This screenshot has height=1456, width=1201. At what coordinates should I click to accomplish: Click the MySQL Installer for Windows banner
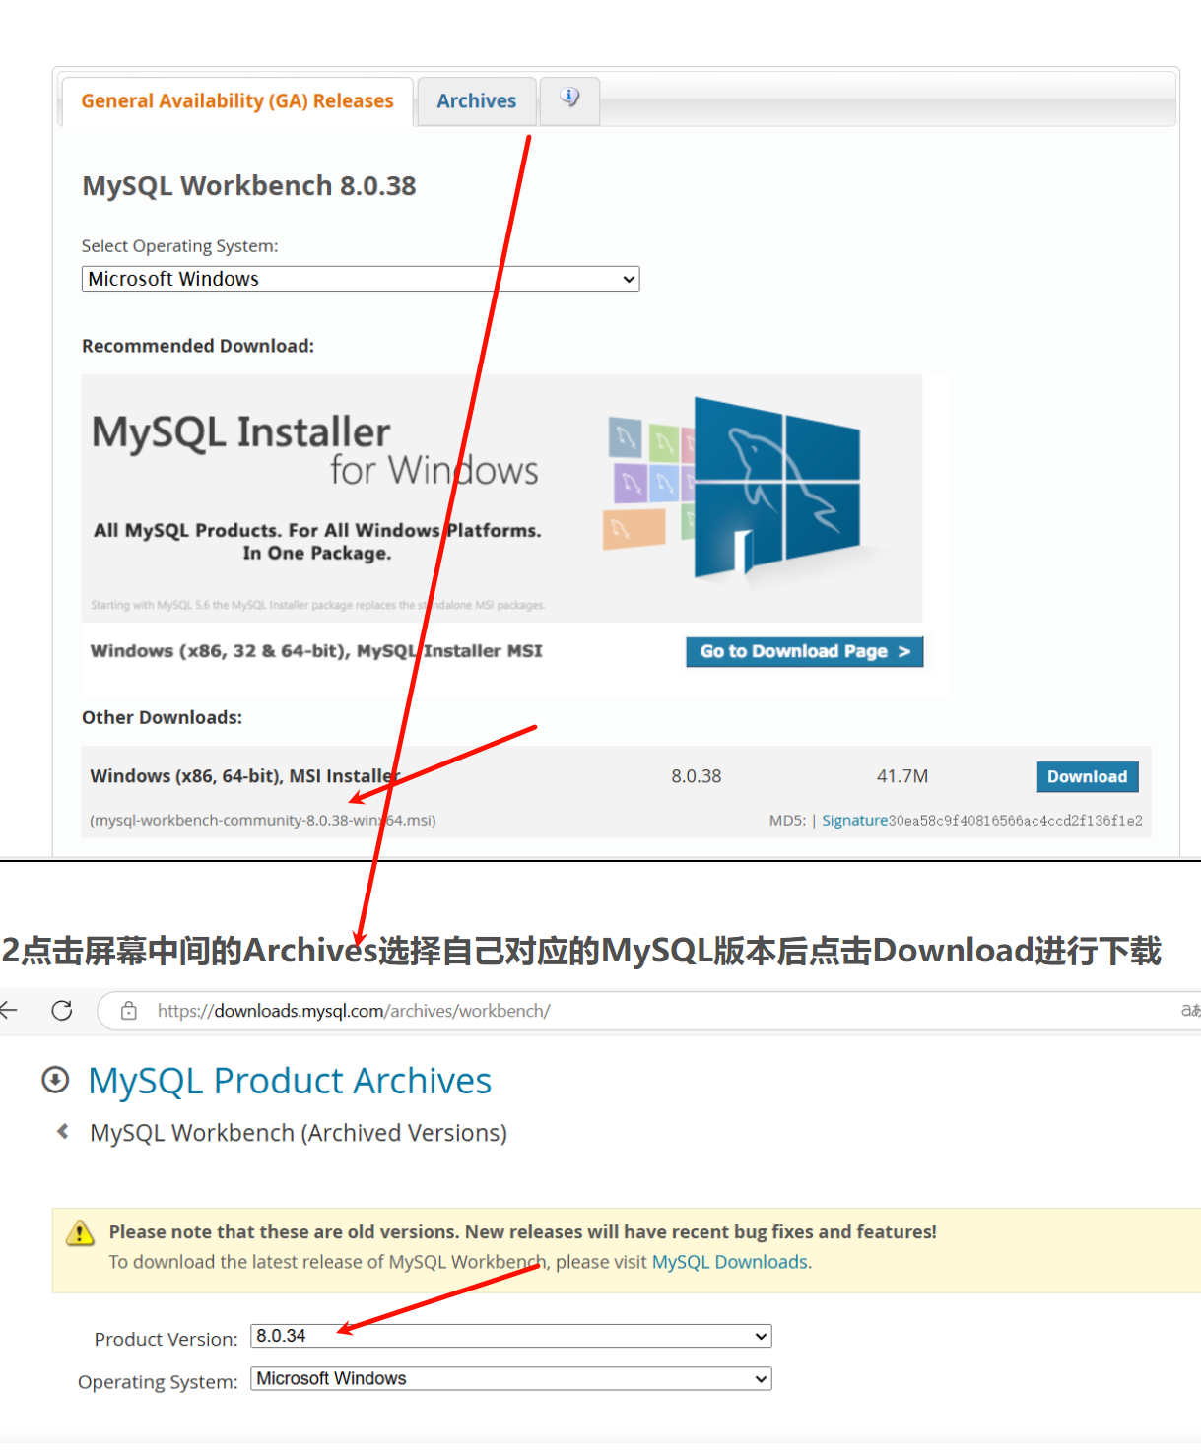(x=501, y=497)
